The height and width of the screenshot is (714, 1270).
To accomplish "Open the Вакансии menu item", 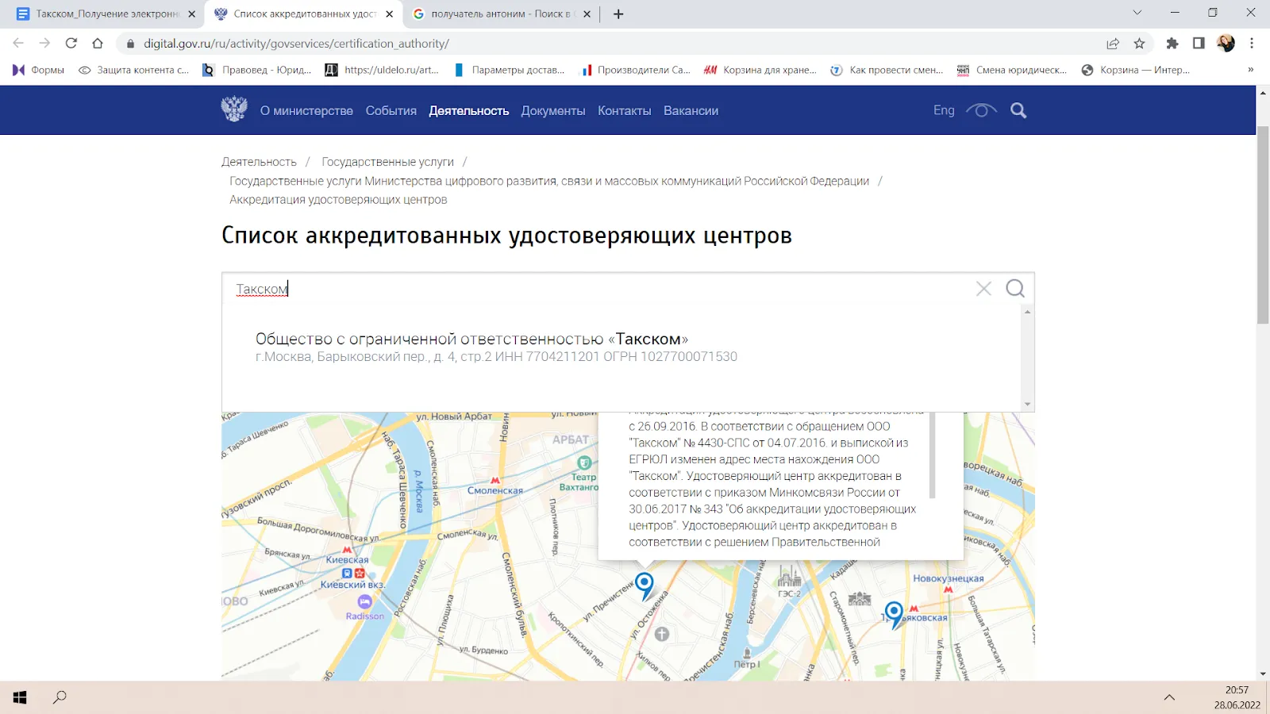I will [691, 110].
